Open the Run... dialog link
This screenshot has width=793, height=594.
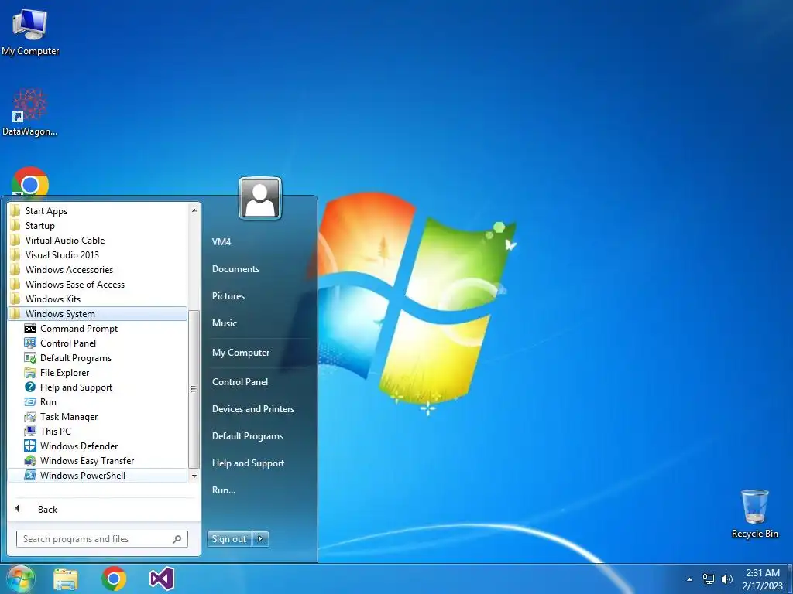(x=224, y=490)
